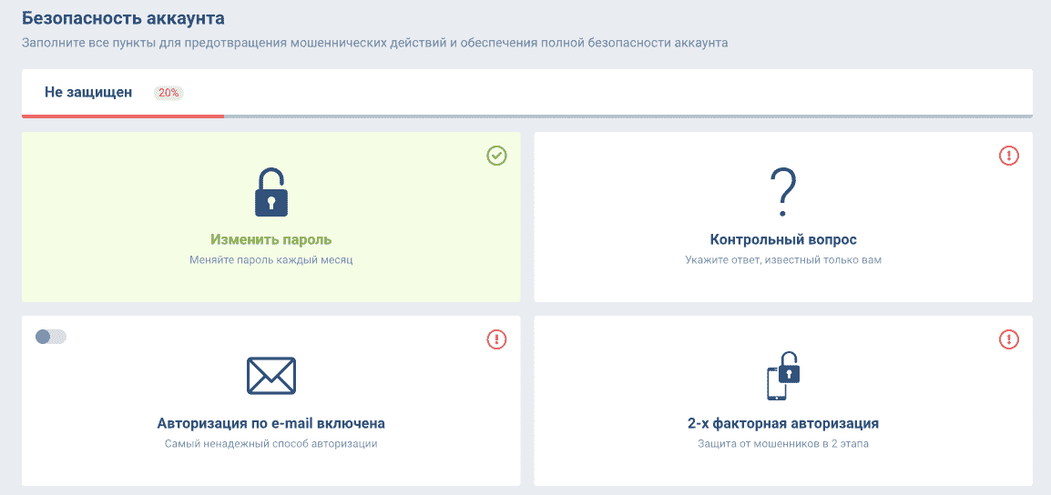
Task: Open the Контрольный вопрос setting
Action: (x=783, y=240)
